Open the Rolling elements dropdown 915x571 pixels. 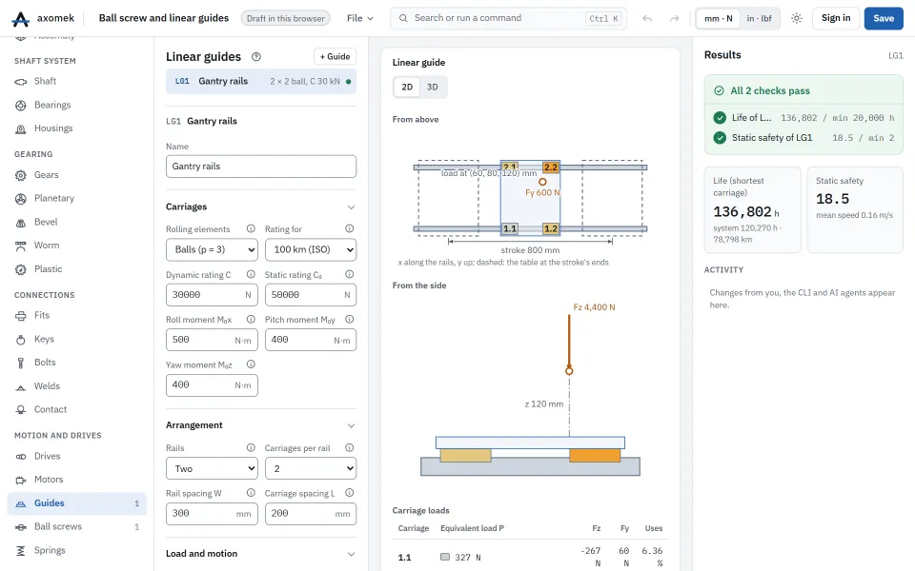pos(212,249)
